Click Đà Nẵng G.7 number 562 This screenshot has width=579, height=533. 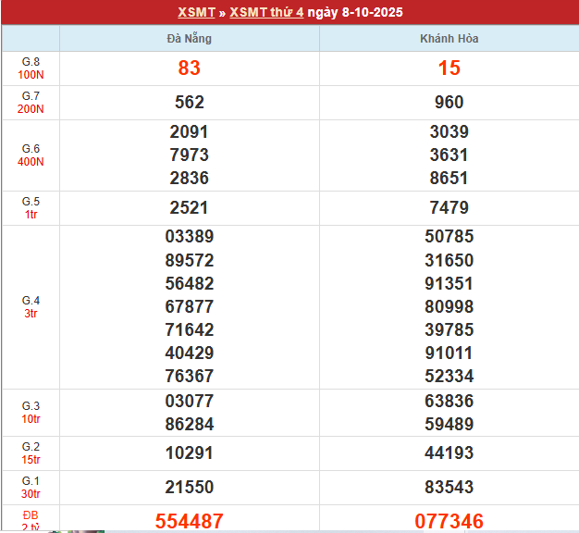190,103
